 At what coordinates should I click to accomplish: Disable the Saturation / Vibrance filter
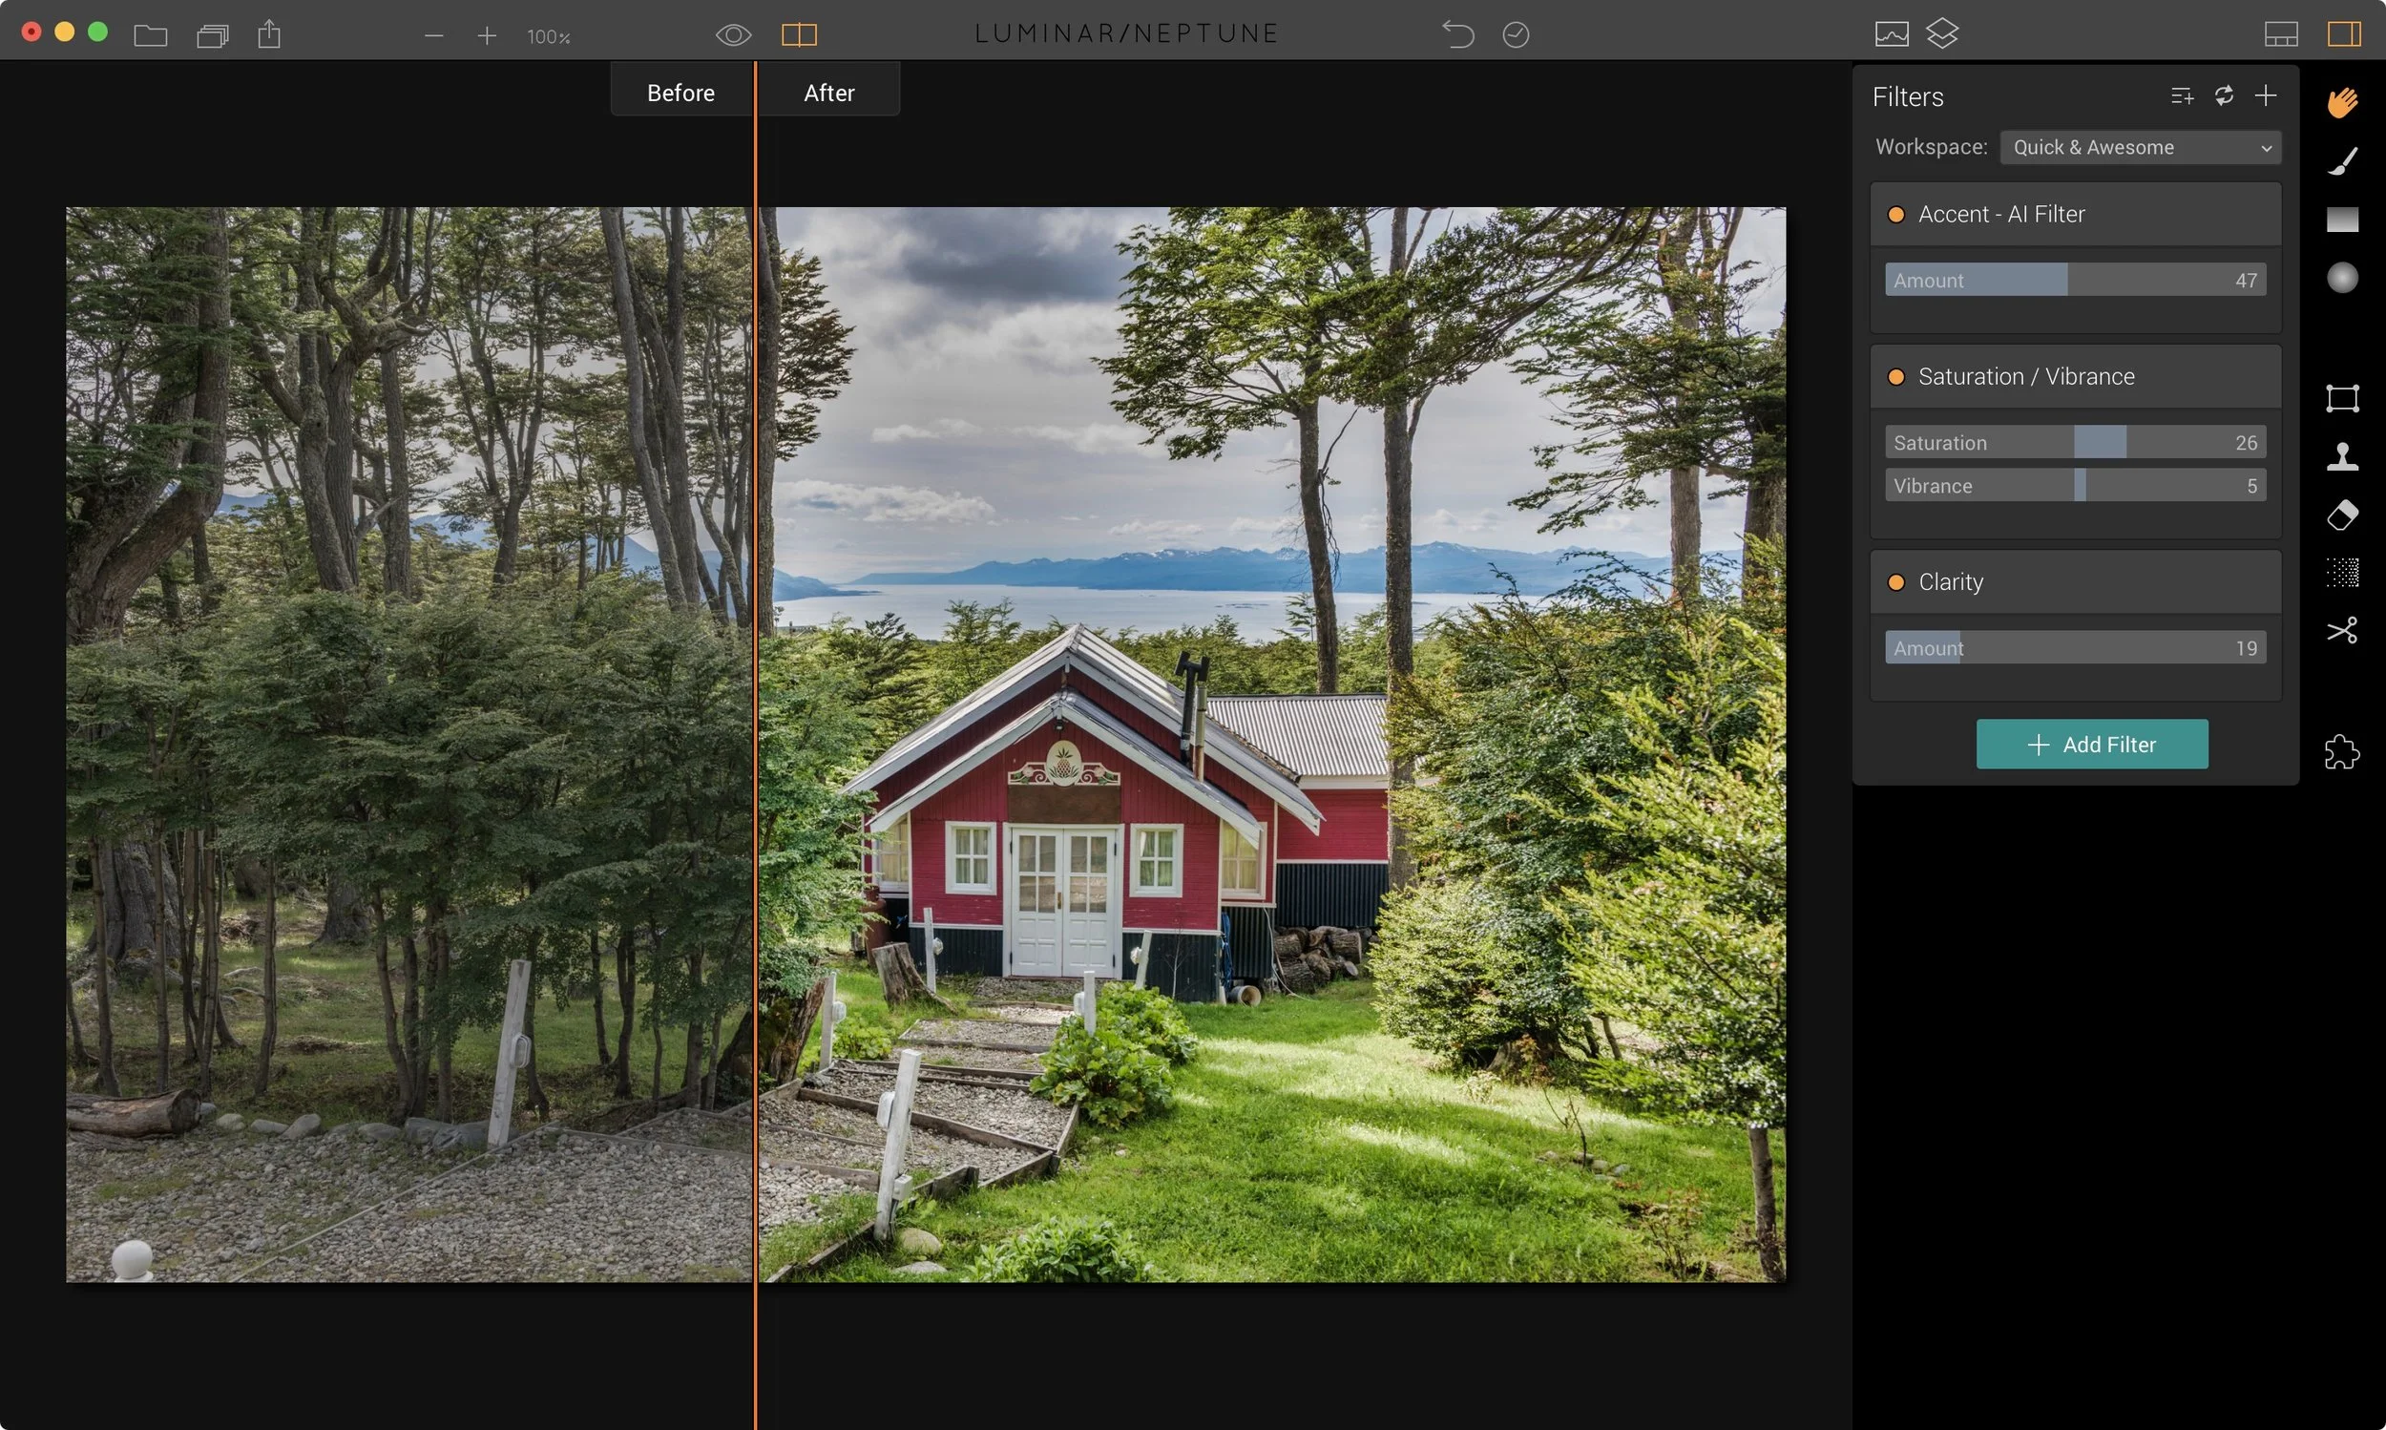tap(1896, 377)
